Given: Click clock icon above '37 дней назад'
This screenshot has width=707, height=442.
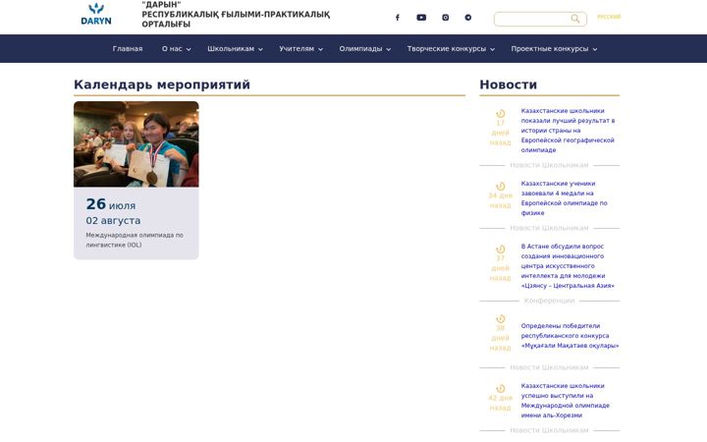Looking at the screenshot, I should coord(500,249).
